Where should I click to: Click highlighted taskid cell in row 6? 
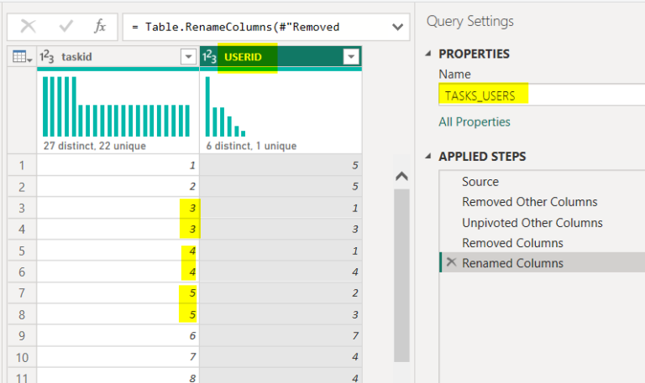118,272
